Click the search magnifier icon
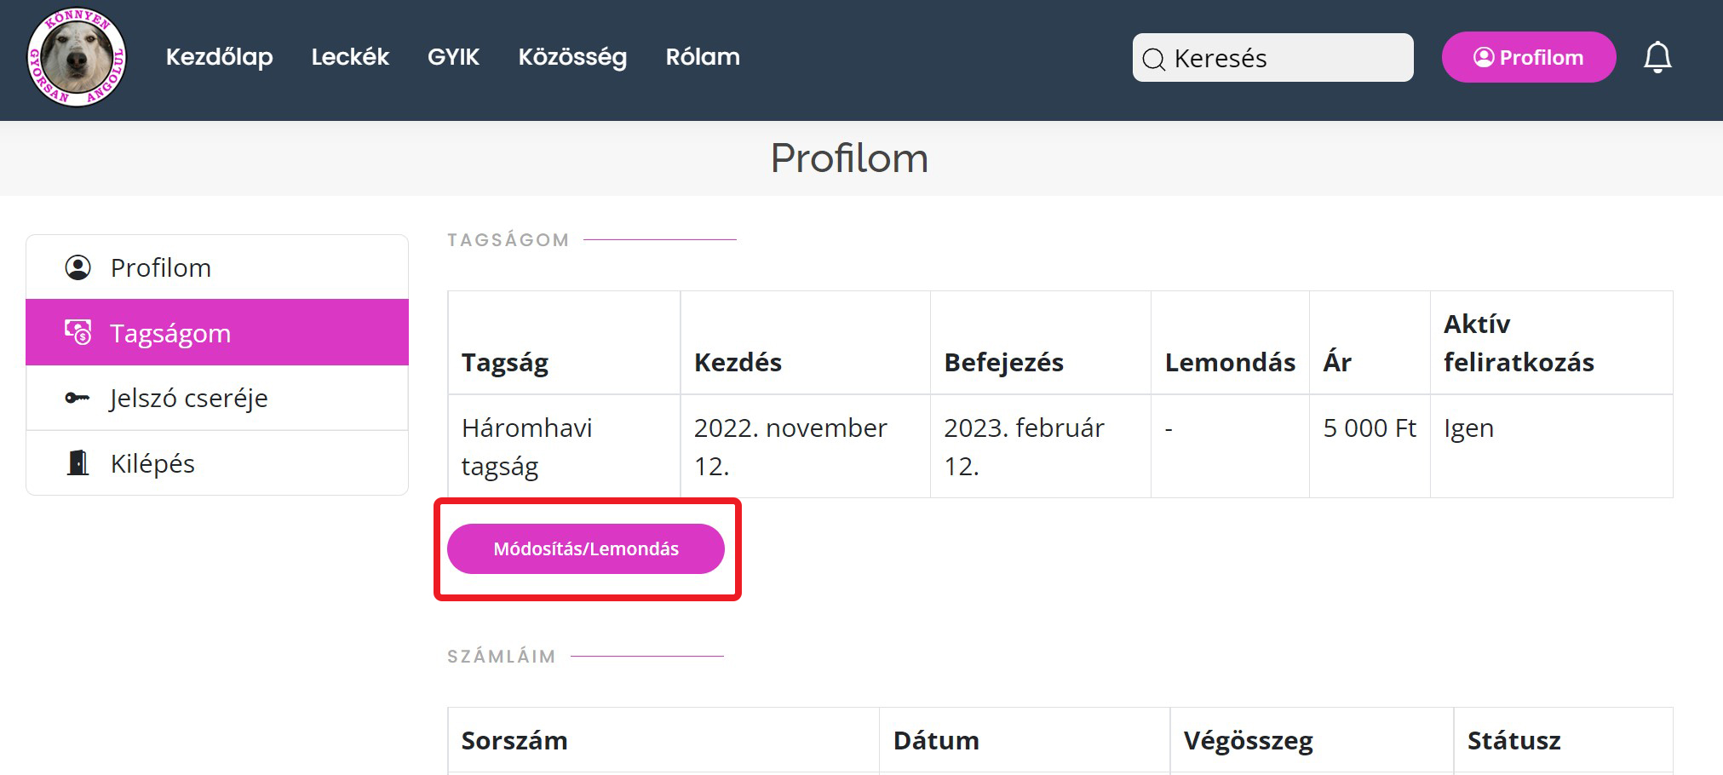Image resolution: width=1723 pixels, height=775 pixels. (1153, 59)
